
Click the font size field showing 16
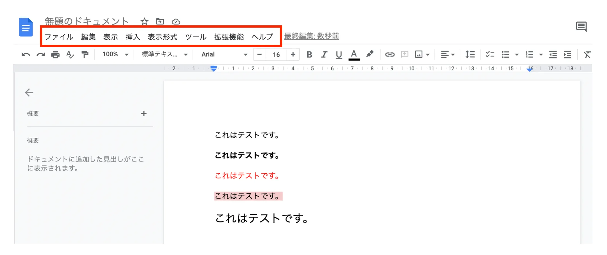276,54
